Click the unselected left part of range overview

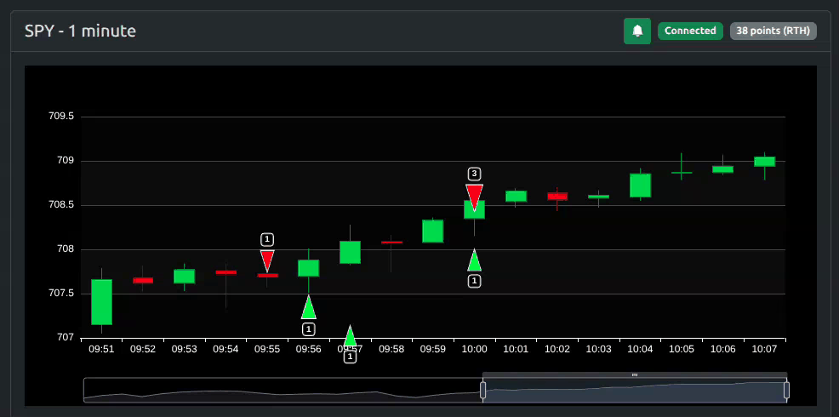tap(283, 391)
